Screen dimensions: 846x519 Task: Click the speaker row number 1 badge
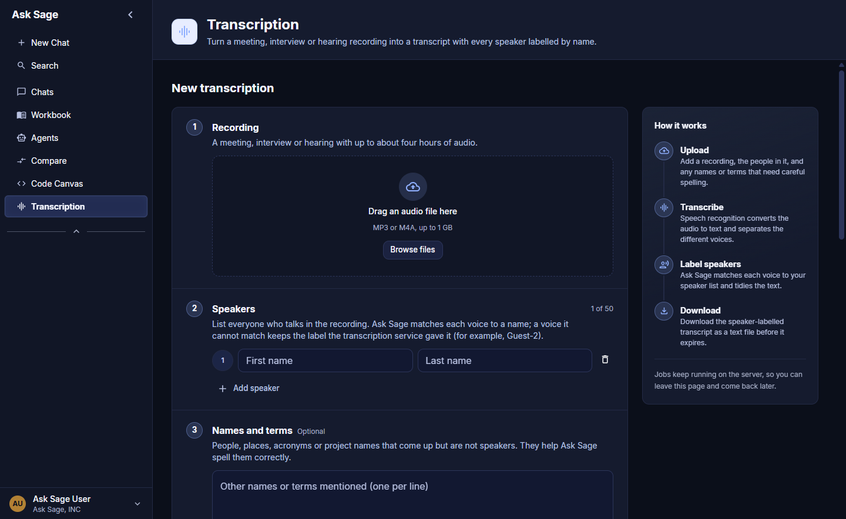(x=223, y=360)
